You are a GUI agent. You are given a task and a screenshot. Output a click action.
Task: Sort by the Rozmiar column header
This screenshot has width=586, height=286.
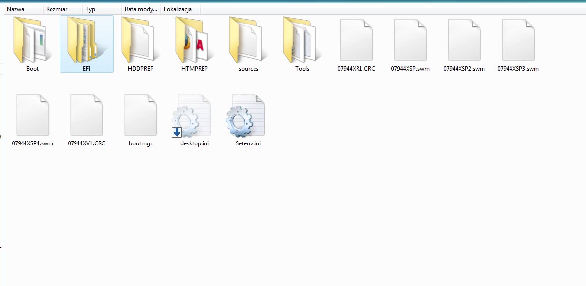point(62,9)
